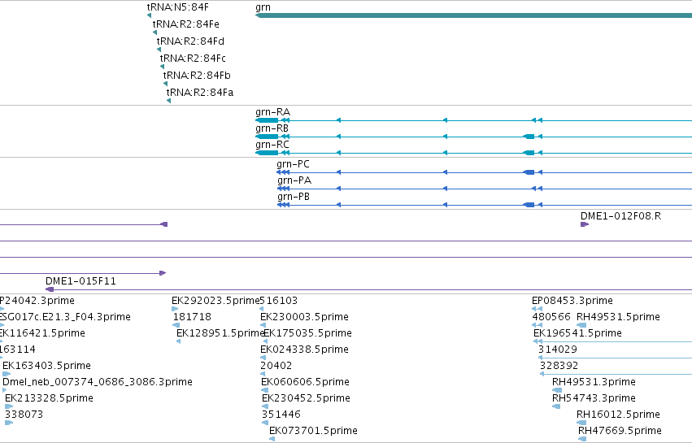Viewport: 692px width, 443px height.
Task: Select the 480566 EST label
Action: point(551,317)
